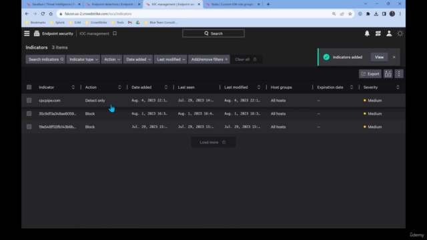This screenshot has width=427, height=240.
Task: Dismiss the Indicators added notification
Action: 394,57
